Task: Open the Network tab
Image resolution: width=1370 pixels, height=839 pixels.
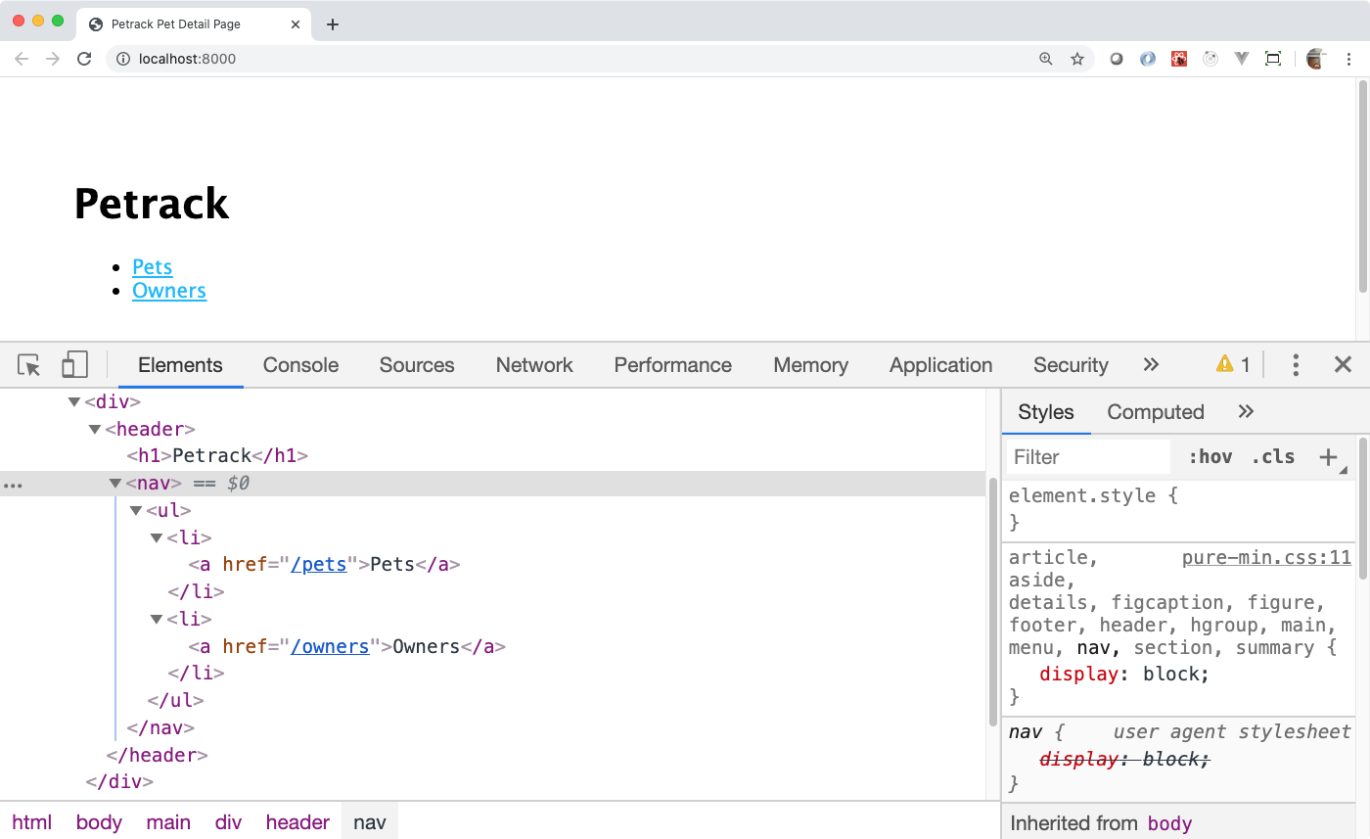Action: click(534, 365)
